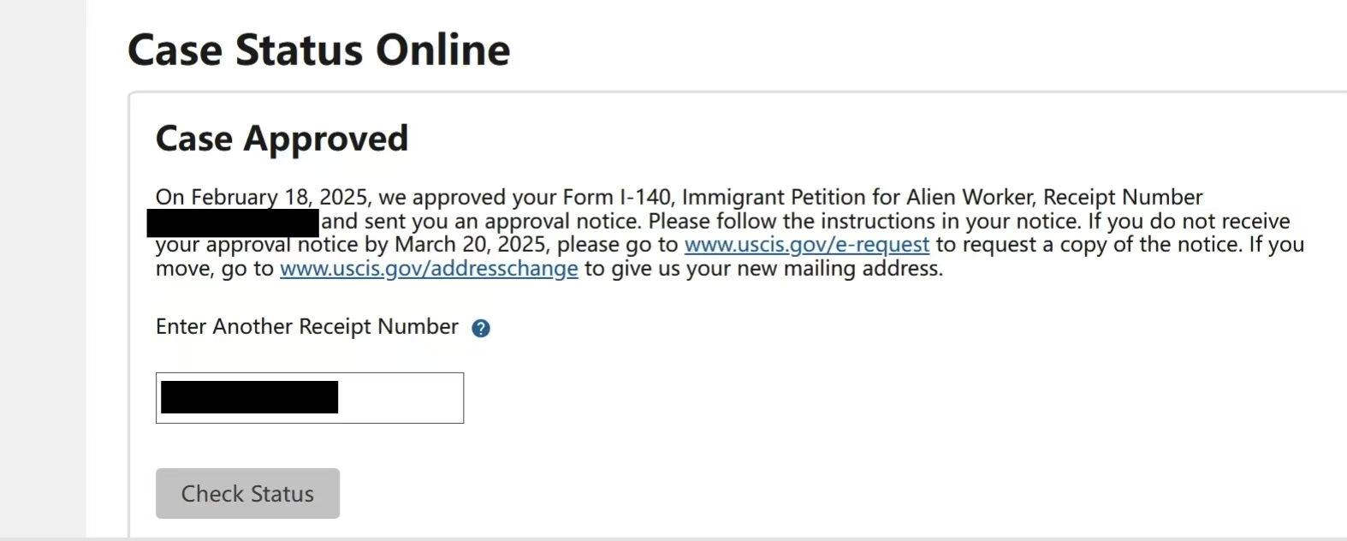Click the Check Status button

click(247, 493)
